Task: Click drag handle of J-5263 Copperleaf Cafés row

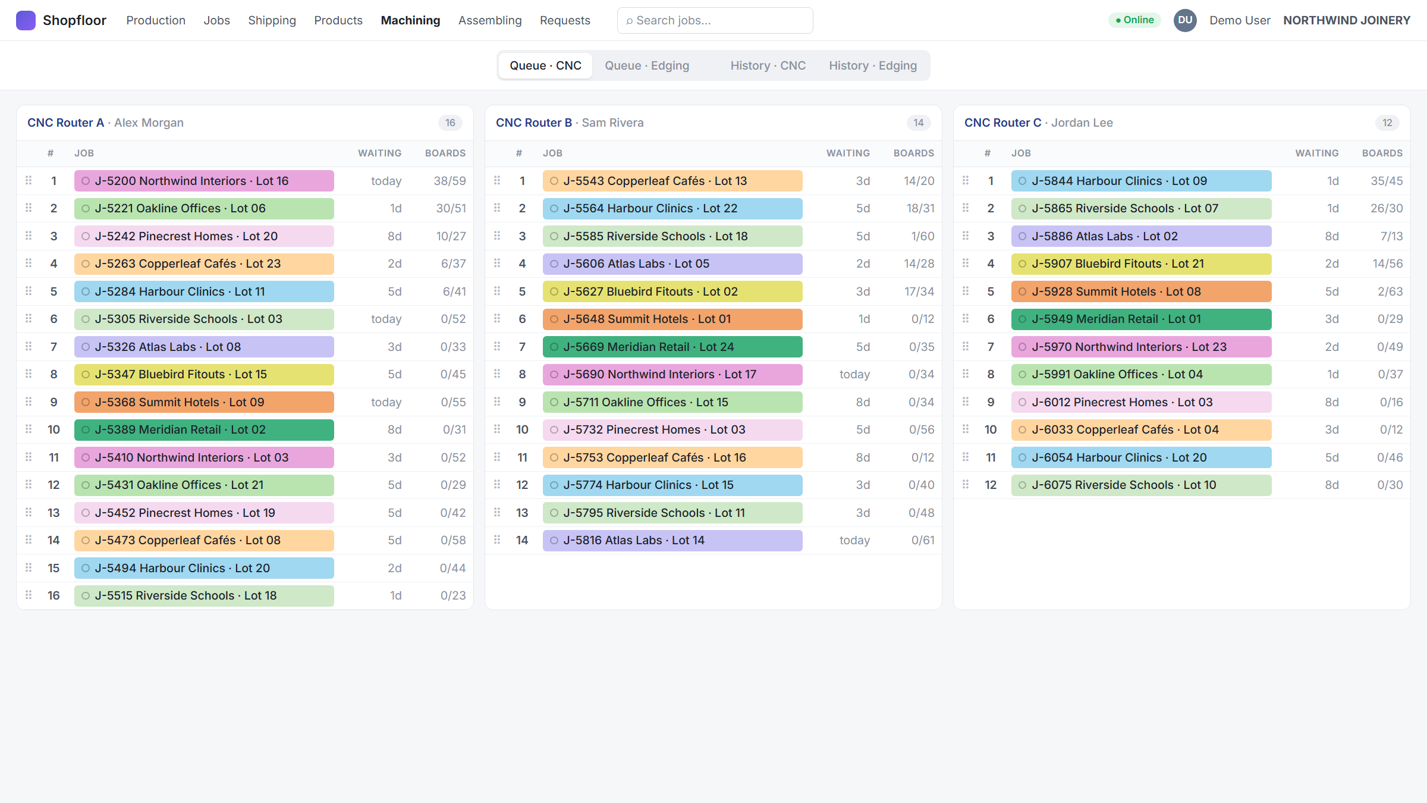Action: (x=29, y=263)
